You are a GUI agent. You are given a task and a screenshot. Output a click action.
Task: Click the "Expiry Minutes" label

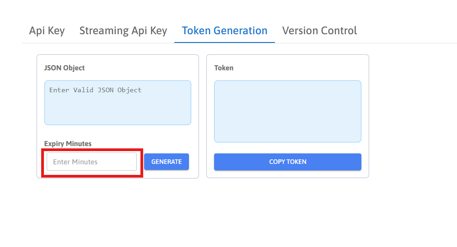click(x=68, y=143)
